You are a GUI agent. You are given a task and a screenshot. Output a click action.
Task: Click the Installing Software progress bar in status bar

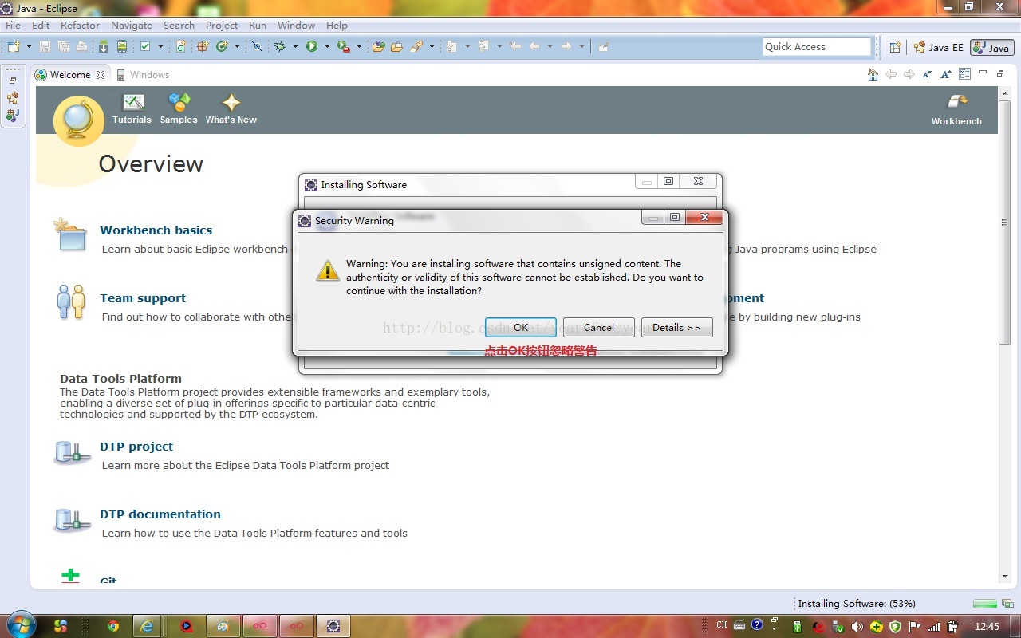pos(985,604)
